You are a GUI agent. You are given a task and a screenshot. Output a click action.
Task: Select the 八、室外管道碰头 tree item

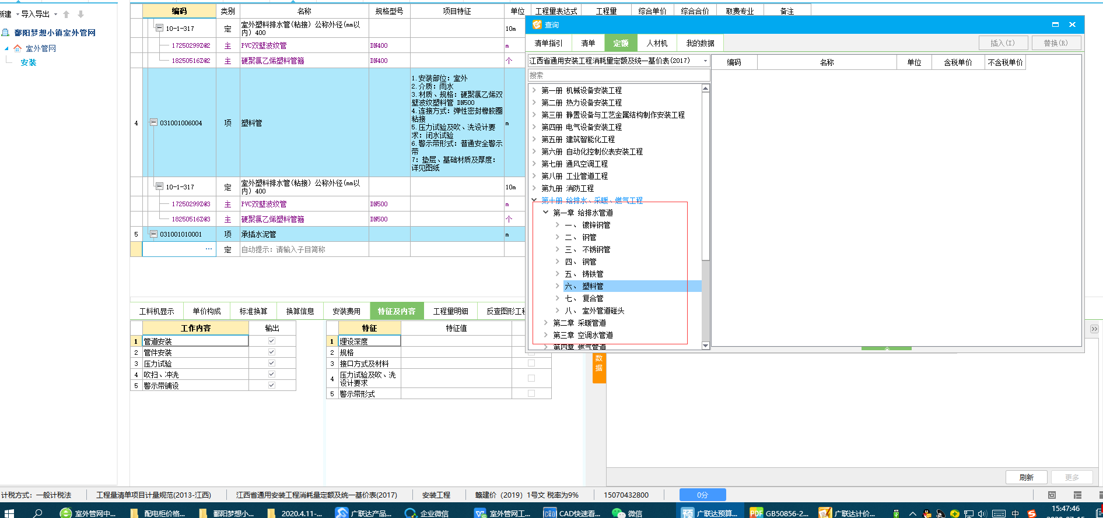(x=594, y=311)
